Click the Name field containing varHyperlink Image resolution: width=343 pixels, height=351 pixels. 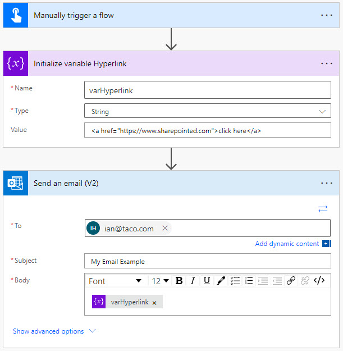(207, 90)
